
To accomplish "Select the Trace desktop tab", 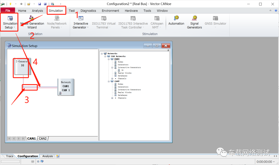I will [x=10, y=156].
